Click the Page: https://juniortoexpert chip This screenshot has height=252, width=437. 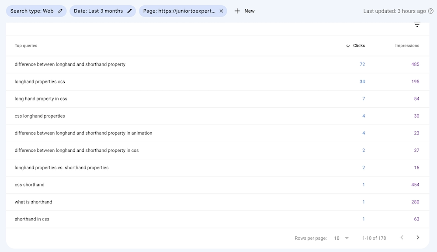click(x=183, y=11)
